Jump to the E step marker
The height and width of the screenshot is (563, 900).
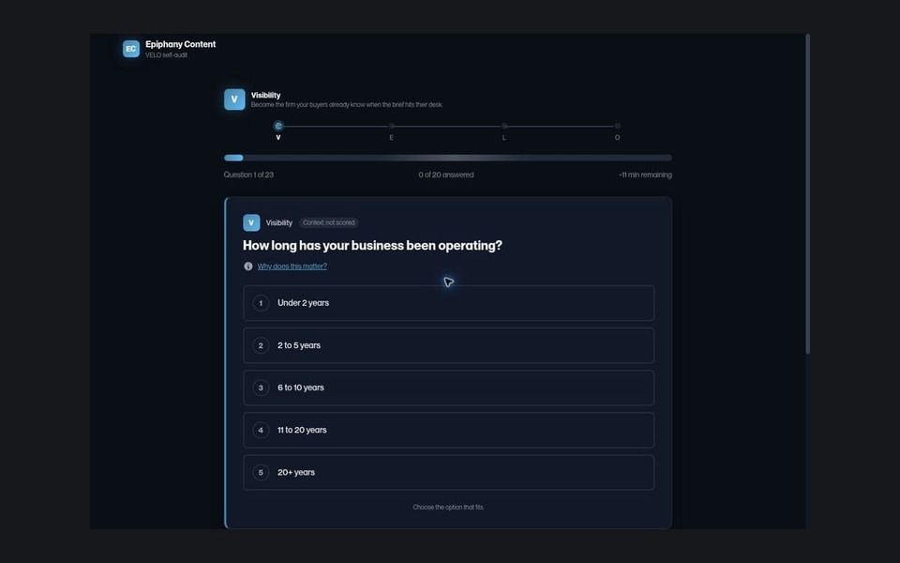click(392, 126)
